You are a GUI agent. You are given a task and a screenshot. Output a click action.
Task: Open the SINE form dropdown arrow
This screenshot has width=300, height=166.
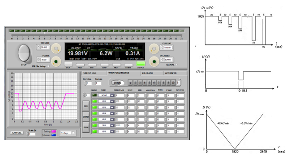112,126
